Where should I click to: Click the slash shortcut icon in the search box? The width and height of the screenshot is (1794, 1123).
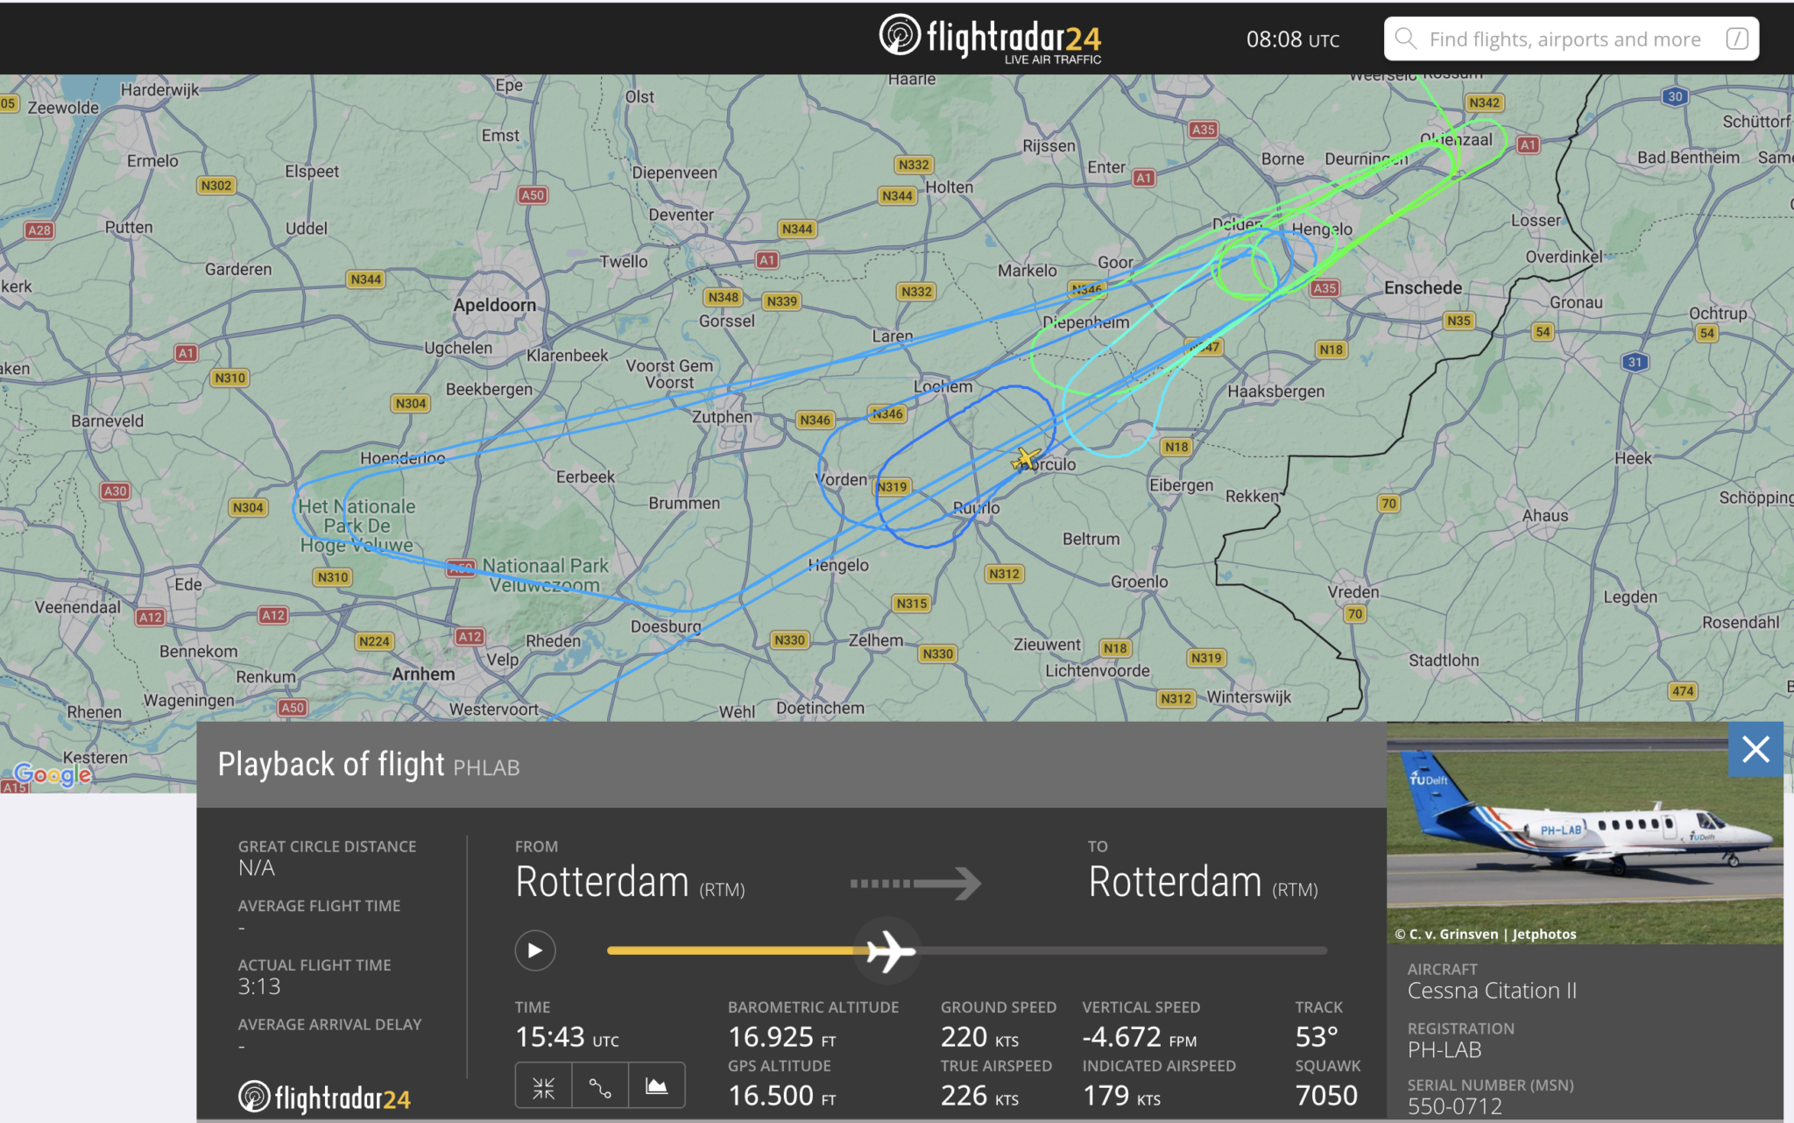(1736, 39)
